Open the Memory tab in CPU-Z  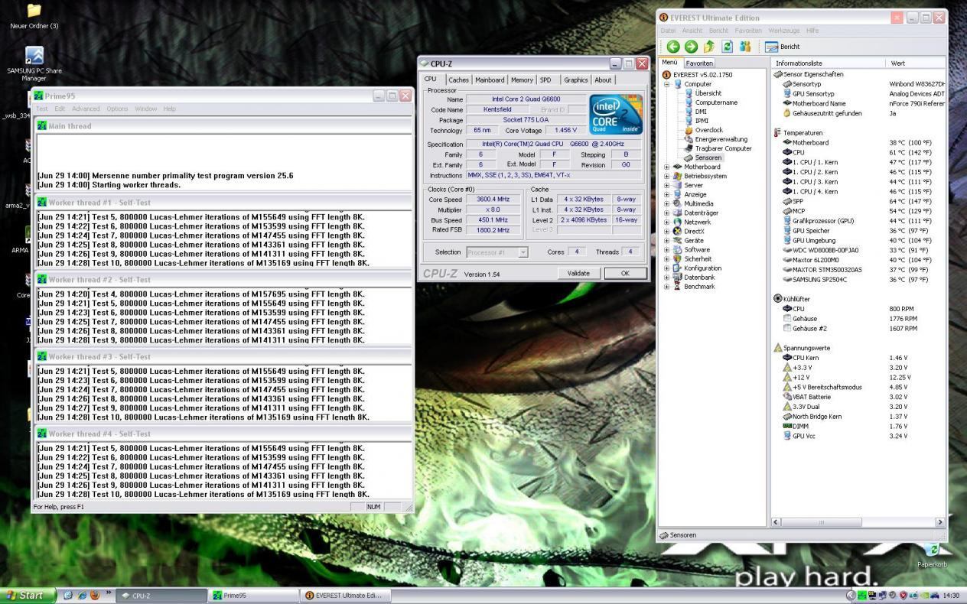pyautogui.click(x=522, y=80)
